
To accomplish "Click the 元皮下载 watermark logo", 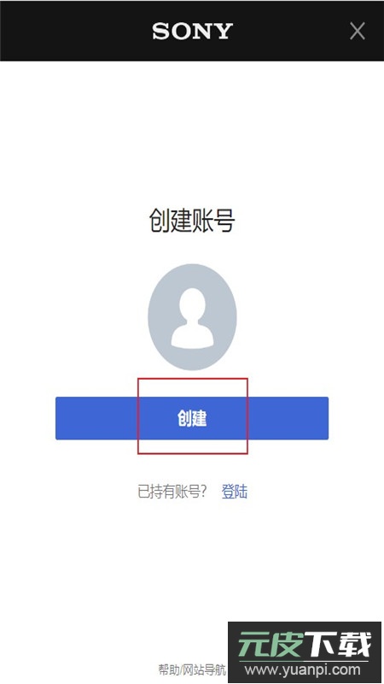I will pos(304,644).
